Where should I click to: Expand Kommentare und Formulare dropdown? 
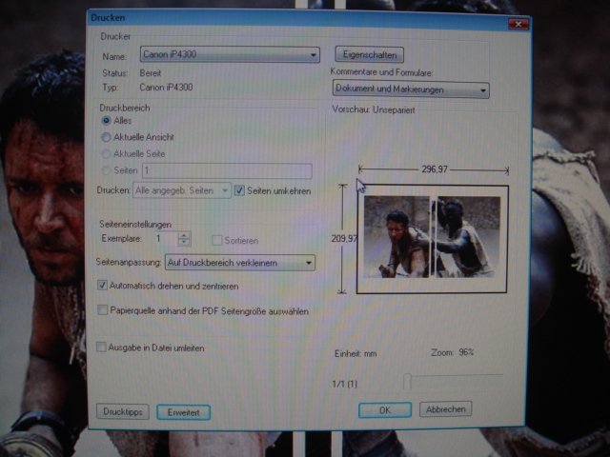click(411, 90)
